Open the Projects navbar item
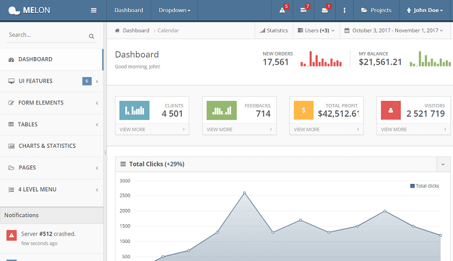This screenshot has height=261, width=453. point(377,10)
